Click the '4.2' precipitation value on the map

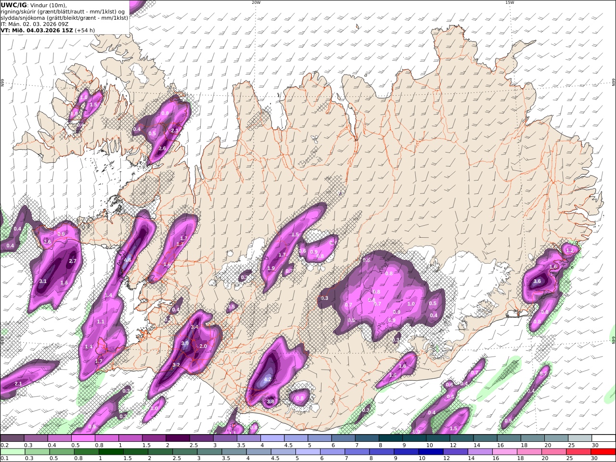pos(268,379)
